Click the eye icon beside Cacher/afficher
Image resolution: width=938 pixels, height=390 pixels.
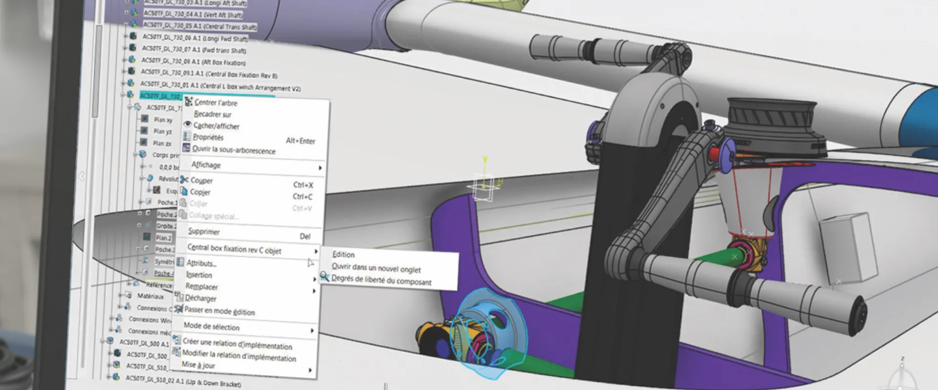[187, 124]
